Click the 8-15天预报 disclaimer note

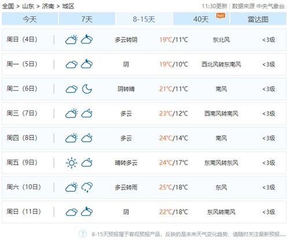point(188,234)
